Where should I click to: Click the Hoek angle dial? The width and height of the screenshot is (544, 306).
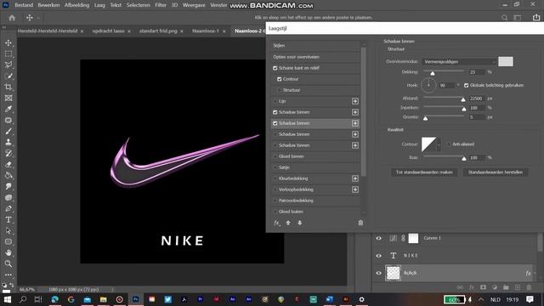pos(428,85)
